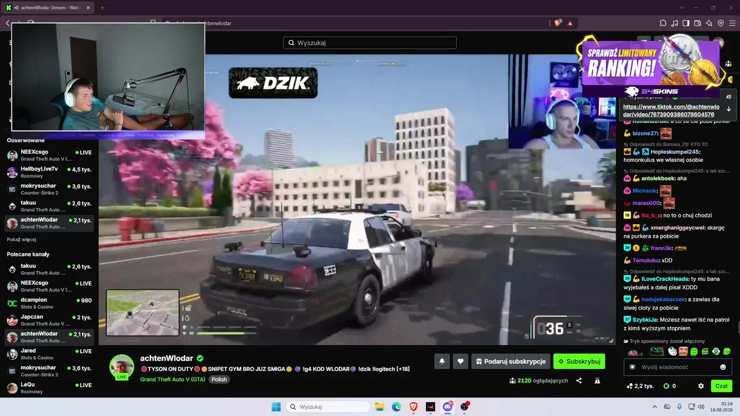
Task: Toggle the browser sidebar panel icon
Action: [686, 23]
